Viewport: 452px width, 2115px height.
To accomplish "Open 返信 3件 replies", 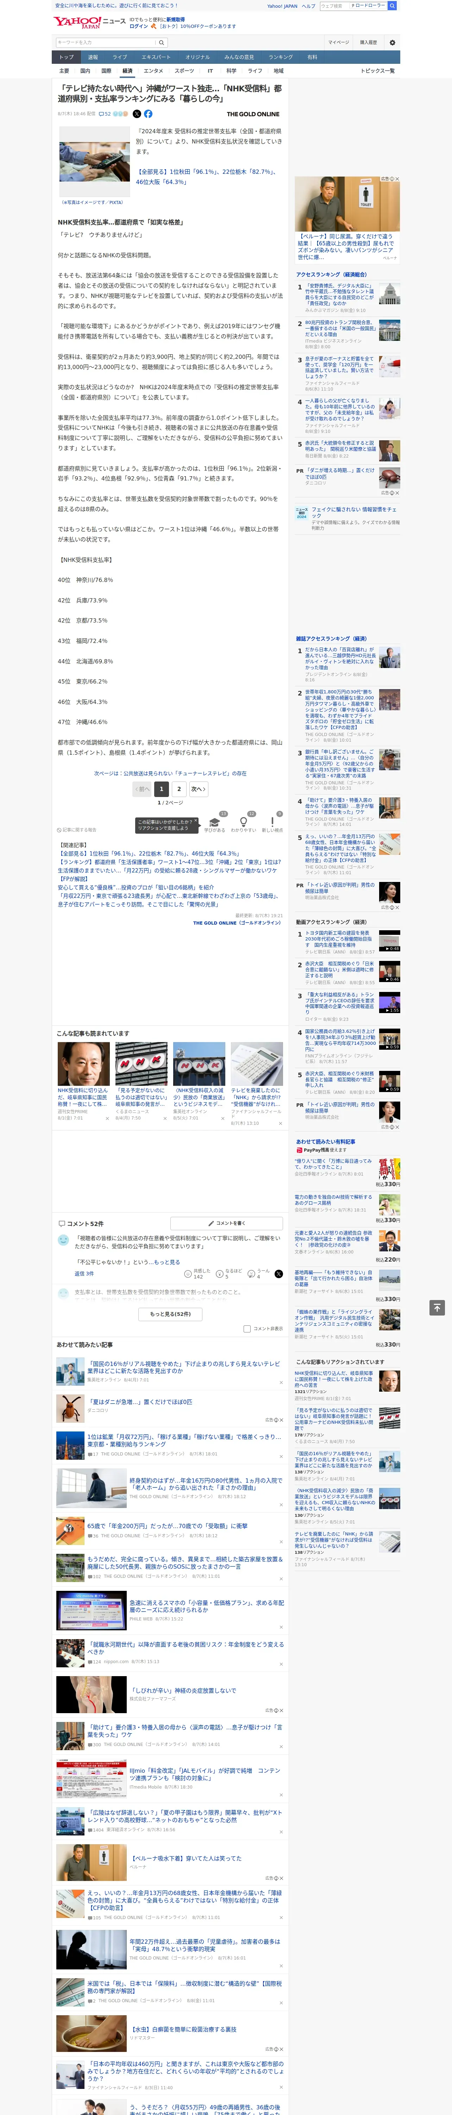I will [x=84, y=1274].
